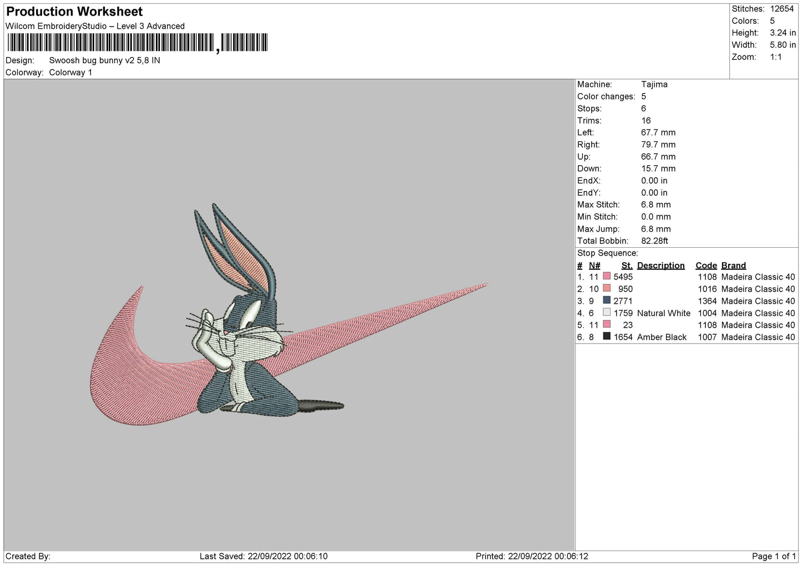The width and height of the screenshot is (802, 566).
Task: Select the salmon swatch with 950 stitches
Action: 607,288
